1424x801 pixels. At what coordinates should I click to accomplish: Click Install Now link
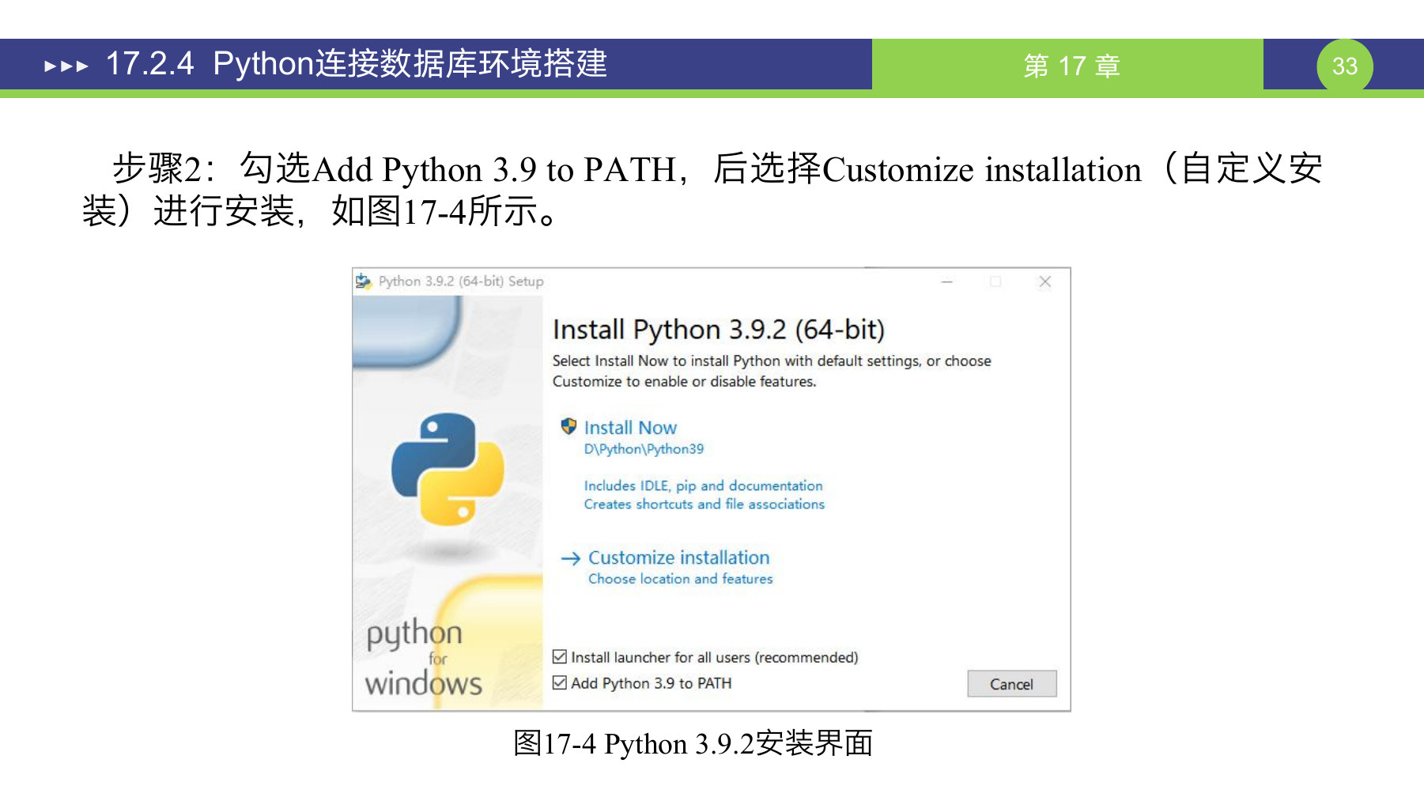(630, 428)
